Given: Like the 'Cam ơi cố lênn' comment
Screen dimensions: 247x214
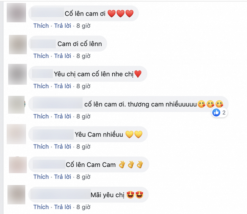Looking at the screenshot, I should tap(41, 56).
